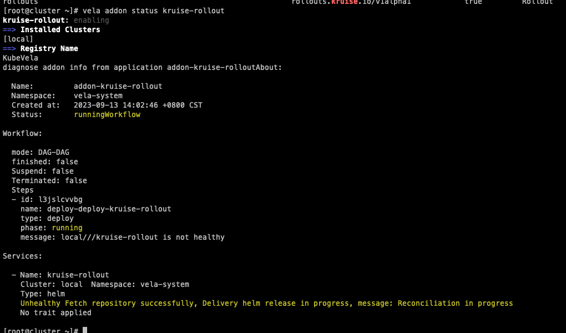Click the 'mode: DAG-DAG' line
This screenshot has width=566, height=333.
pyautogui.click(x=41, y=153)
